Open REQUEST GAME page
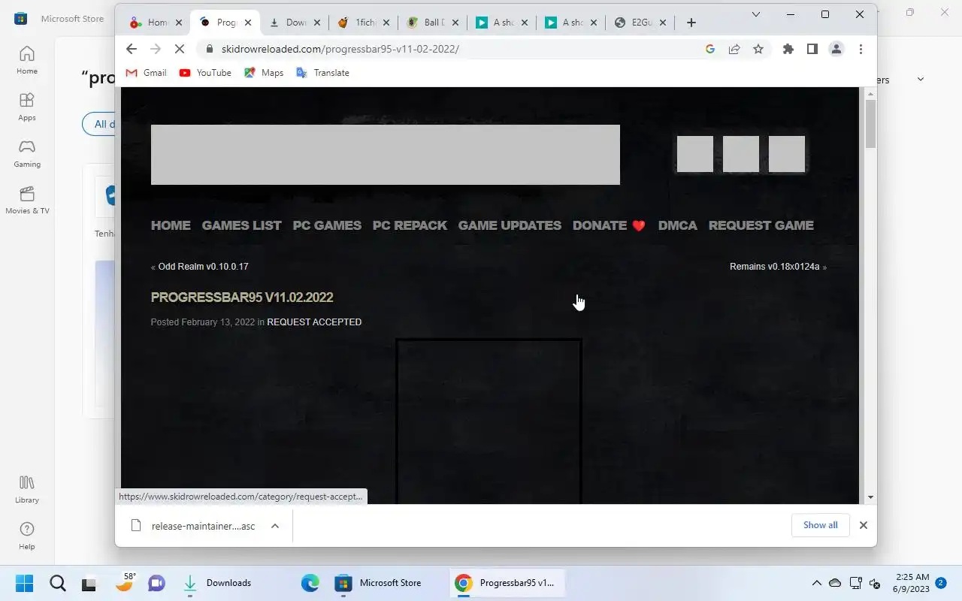This screenshot has width=962, height=601. (x=761, y=225)
